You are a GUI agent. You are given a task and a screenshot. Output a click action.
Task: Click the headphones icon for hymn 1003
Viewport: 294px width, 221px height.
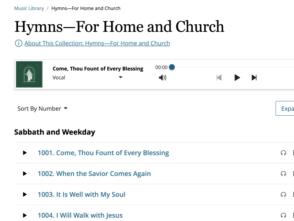click(x=283, y=194)
